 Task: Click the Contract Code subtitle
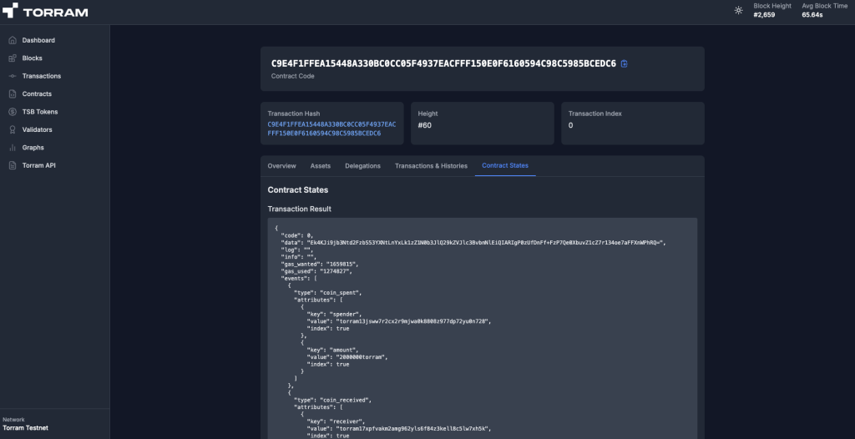click(293, 76)
